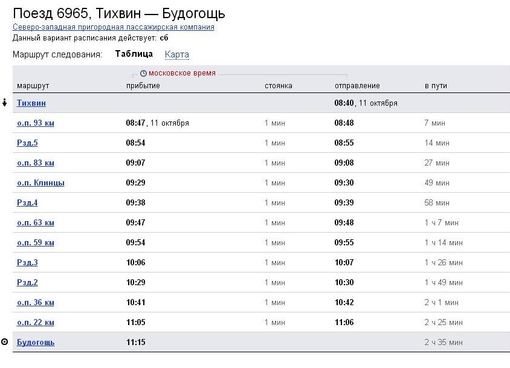The width and height of the screenshot is (510, 368).
Task: Open the о.п. 59 км stop
Action: coord(35,243)
